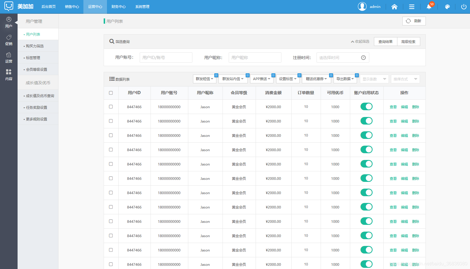Click the 高级检索 button
The width and height of the screenshot is (470, 269).
click(408, 42)
